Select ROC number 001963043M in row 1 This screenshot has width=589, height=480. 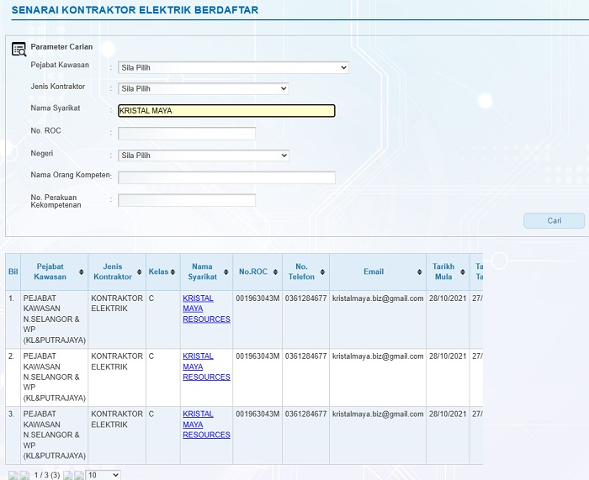tap(257, 298)
